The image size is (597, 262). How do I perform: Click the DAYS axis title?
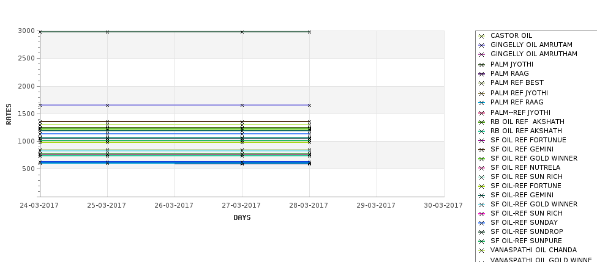click(242, 217)
